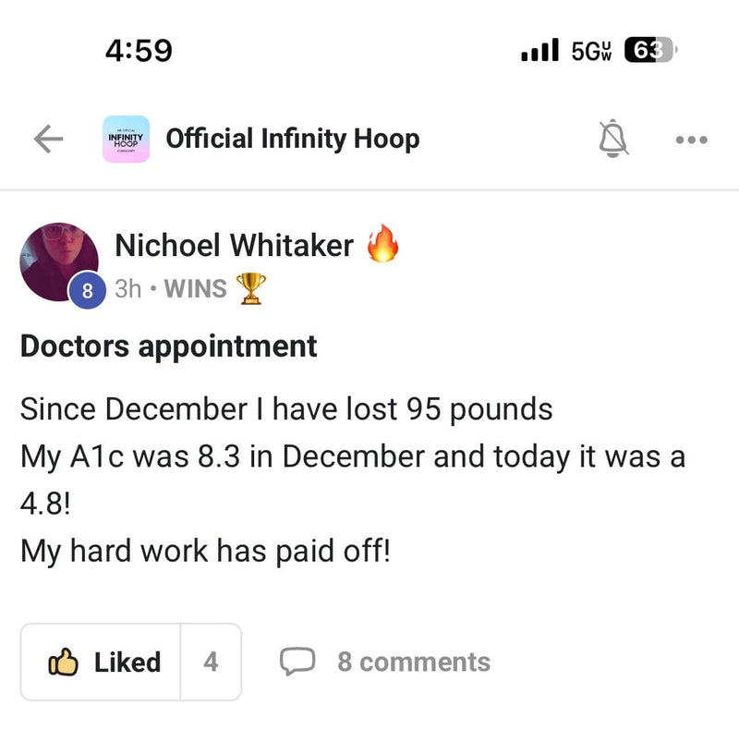Image resolution: width=739 pixels, height=729 pixels.
Task: Click the trophy icon beside WINS
Action: (x=250, y=289)
